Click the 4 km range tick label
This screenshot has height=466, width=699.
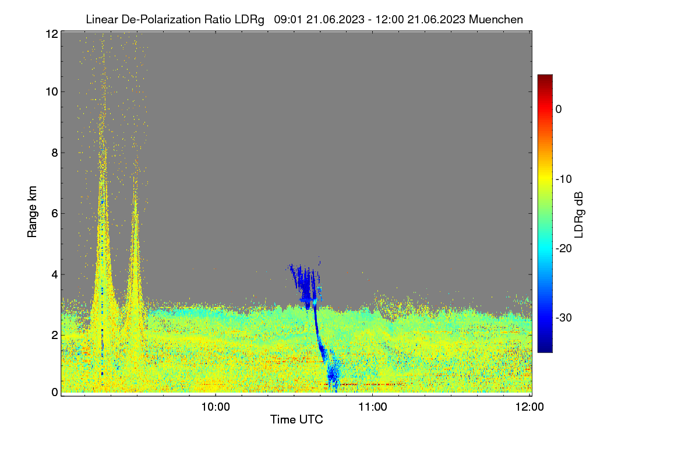coord(55,274)
